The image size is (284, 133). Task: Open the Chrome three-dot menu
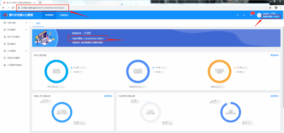281,8
